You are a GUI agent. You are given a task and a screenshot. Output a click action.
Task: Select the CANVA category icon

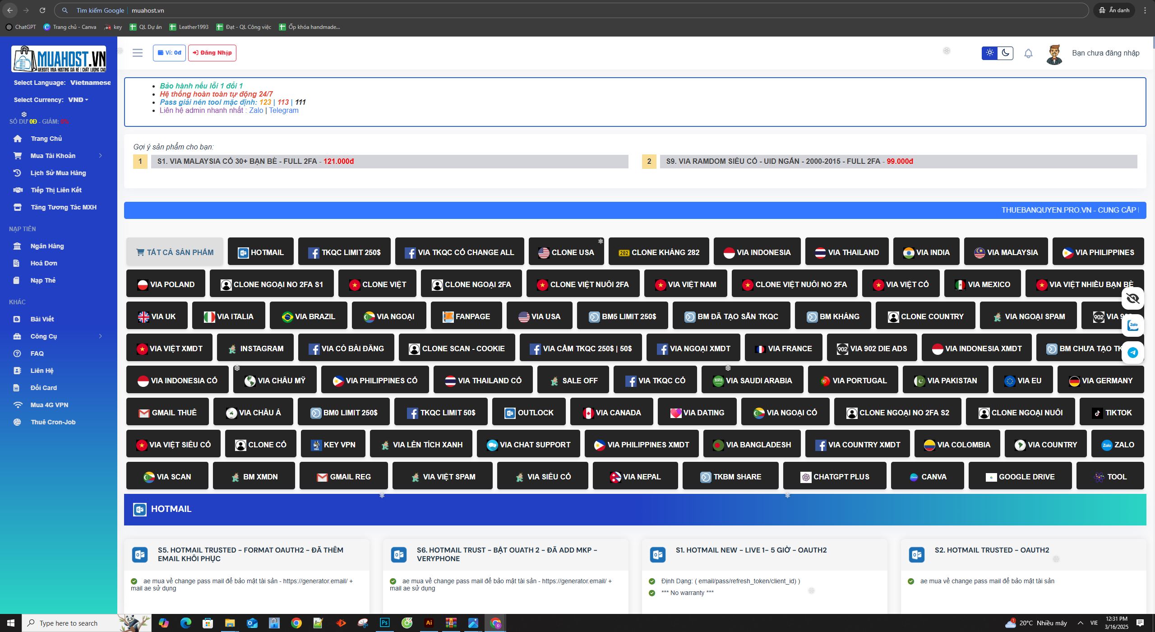[x=927, y=476]
